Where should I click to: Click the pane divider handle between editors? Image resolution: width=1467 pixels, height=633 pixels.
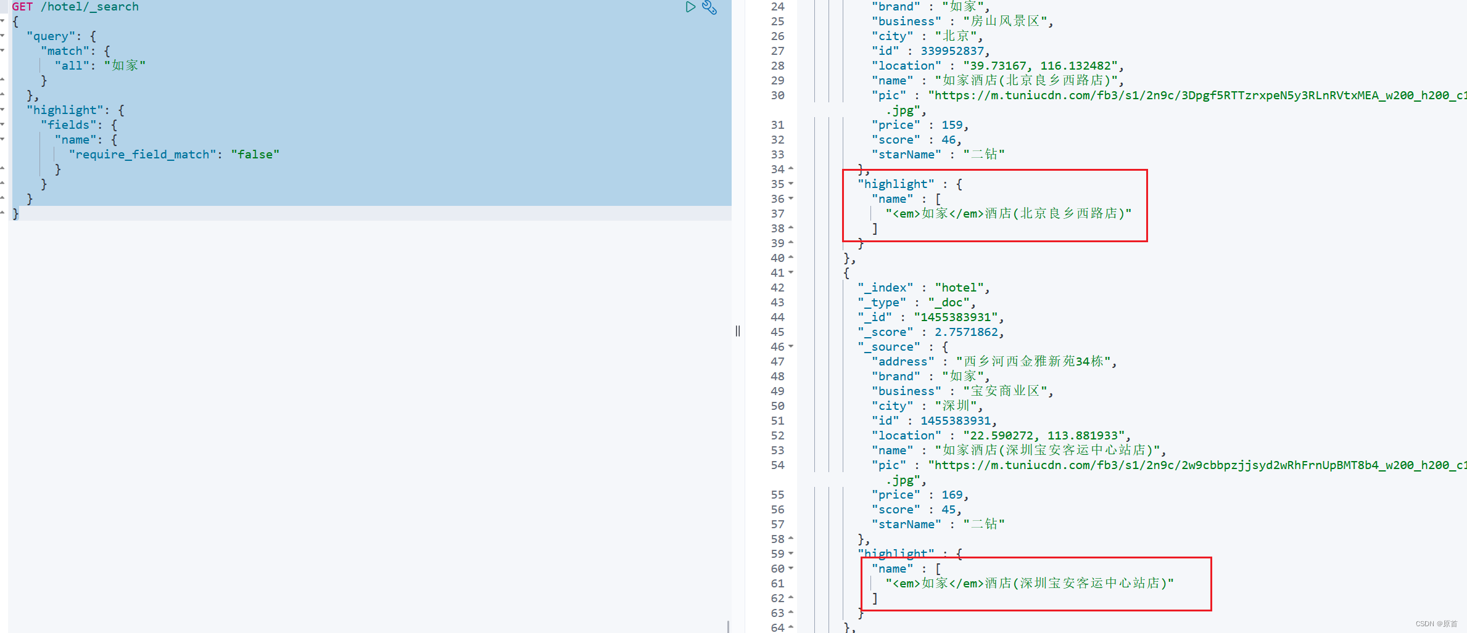point(738,331)
